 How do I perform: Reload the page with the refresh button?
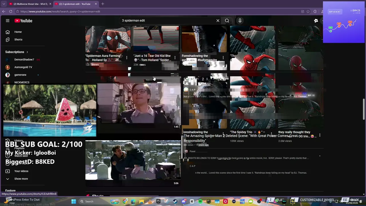point(11,11)
